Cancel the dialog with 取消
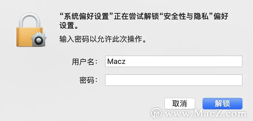The image size is (253, 121). (179, 104)
